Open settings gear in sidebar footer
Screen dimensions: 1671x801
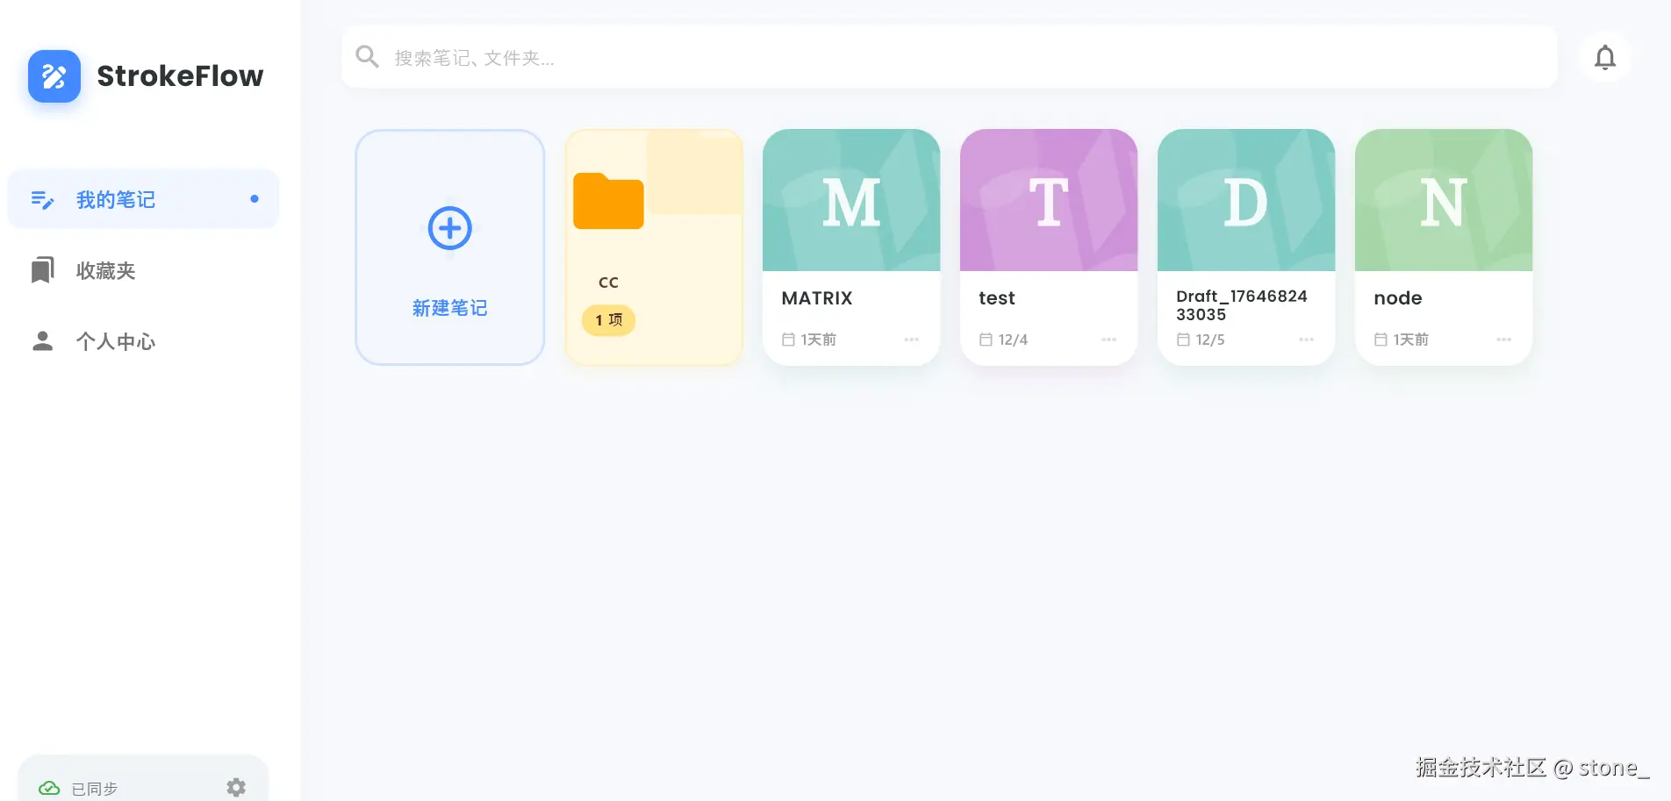point(236,787)
